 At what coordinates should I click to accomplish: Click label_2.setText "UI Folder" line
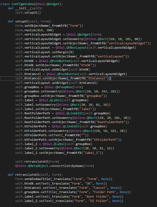tap(69, 201)
